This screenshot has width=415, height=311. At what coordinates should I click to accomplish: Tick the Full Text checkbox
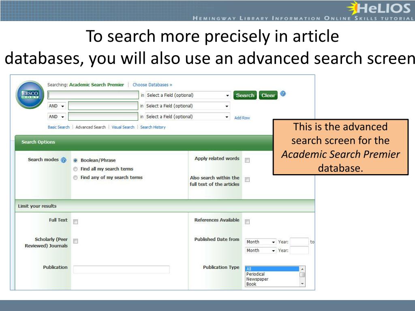pos(75,222)
